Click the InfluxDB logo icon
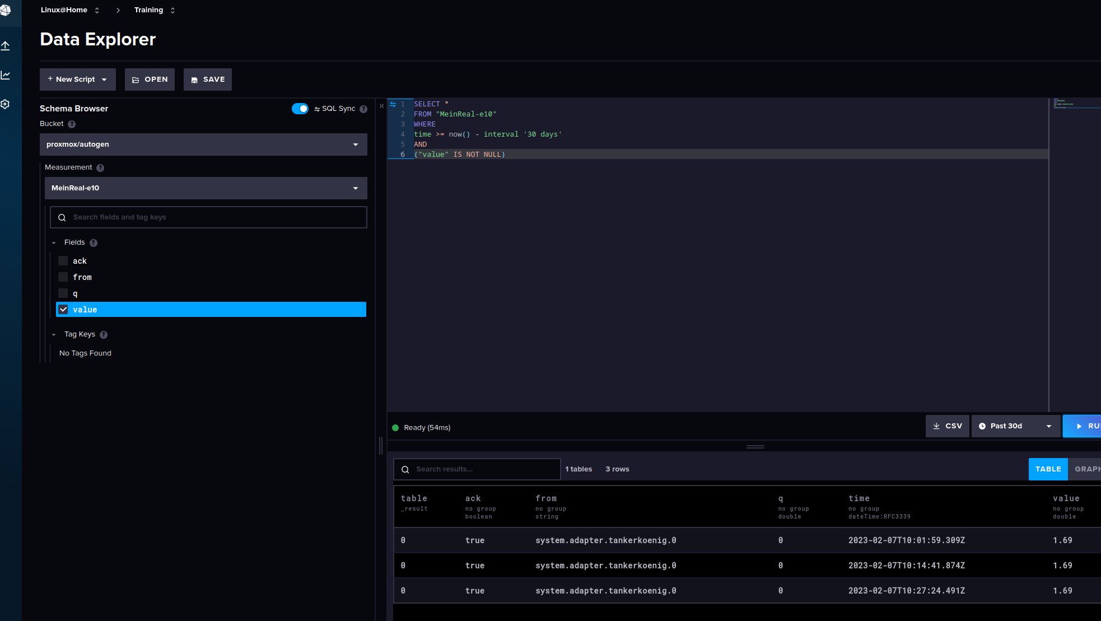The image size is (1101, 621). click(6, 10)
